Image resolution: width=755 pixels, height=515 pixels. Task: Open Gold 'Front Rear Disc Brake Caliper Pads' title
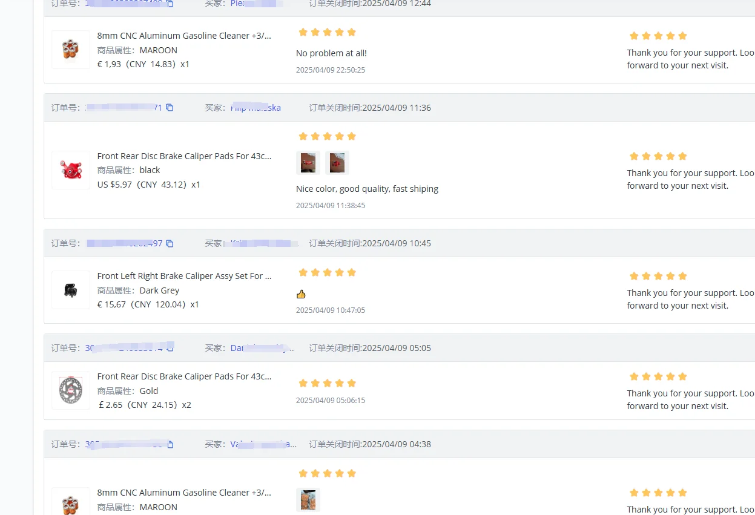pos(185,376)
